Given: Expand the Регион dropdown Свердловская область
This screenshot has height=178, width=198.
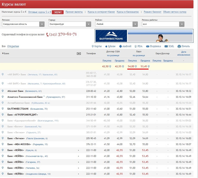Looking at the screenshot, I should click(x=42, y=24).
